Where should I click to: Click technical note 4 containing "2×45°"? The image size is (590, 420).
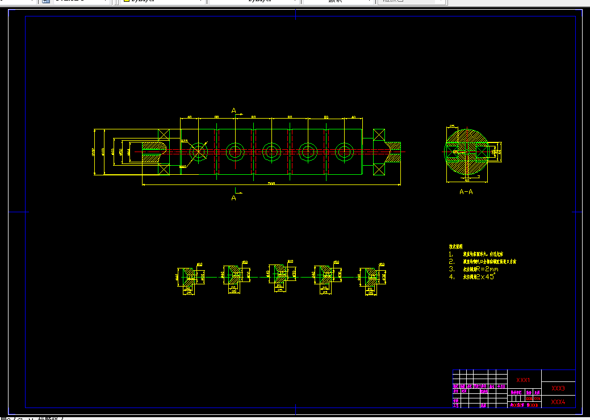(472, 277)
